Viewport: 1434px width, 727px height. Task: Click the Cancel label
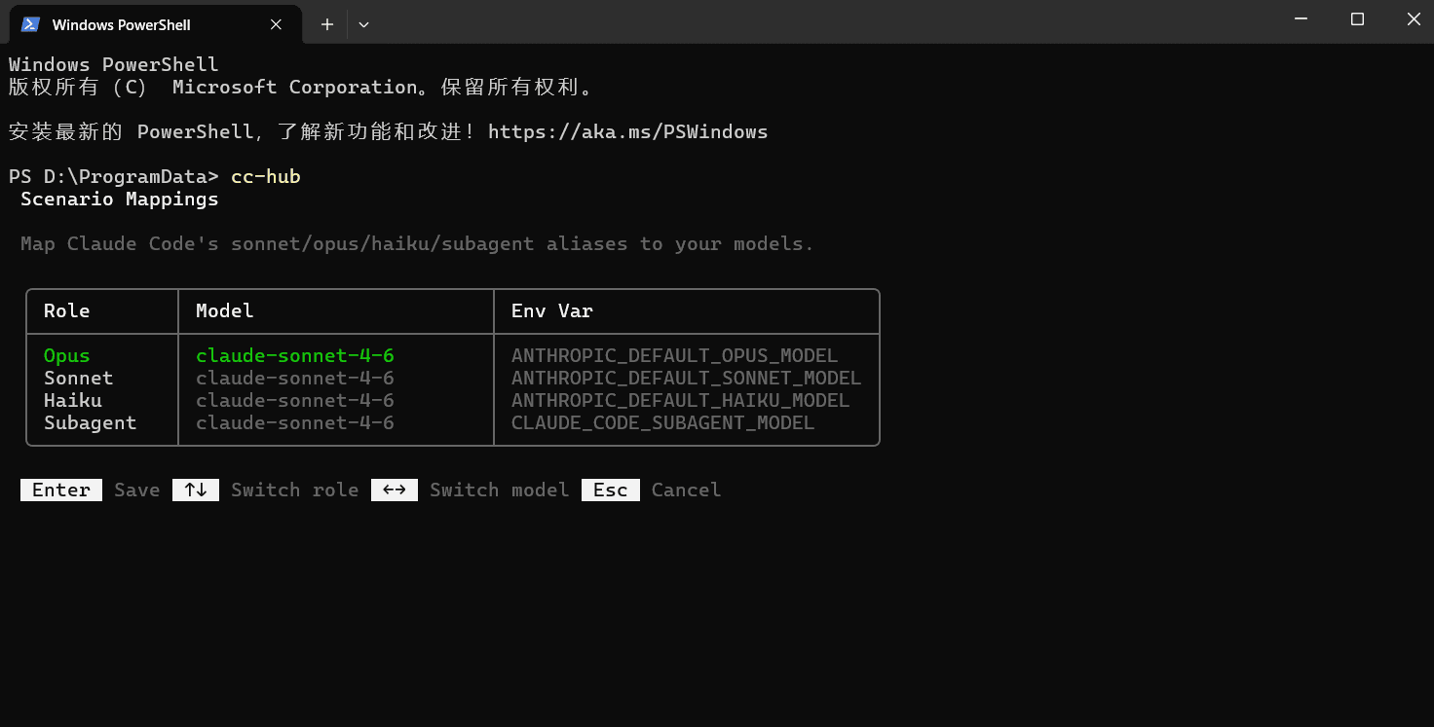pos(687,490)
